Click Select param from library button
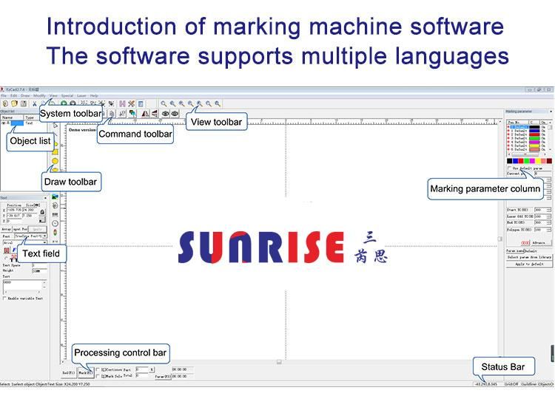This screenshot has height=410, width=555. (529, 257)
